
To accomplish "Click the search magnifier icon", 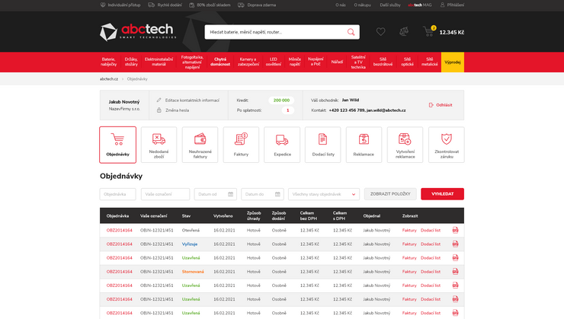I will pyautogui.click(x=351, y=32).
